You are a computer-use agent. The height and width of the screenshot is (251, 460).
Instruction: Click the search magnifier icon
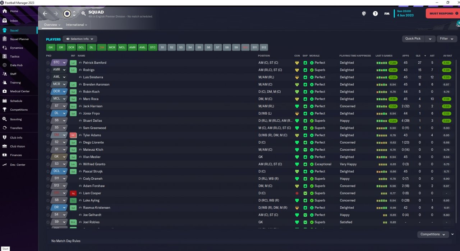pyautogui.click(x=83, y=14)
